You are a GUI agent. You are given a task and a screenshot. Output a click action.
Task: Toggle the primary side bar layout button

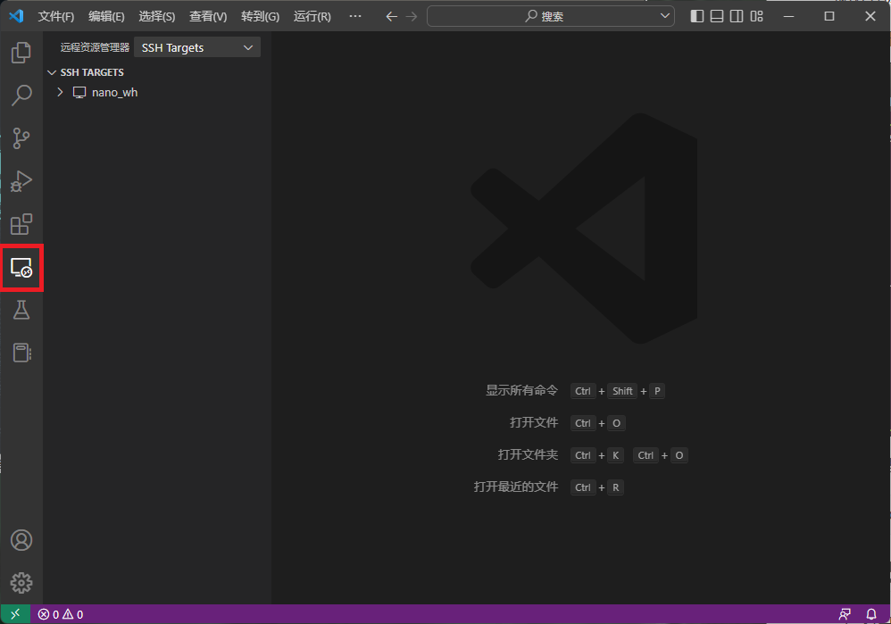697,16
